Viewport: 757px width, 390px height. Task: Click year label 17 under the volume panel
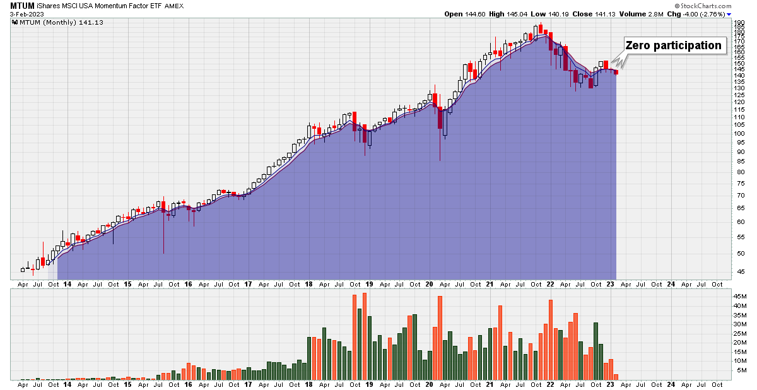click(x=248, y=384)
